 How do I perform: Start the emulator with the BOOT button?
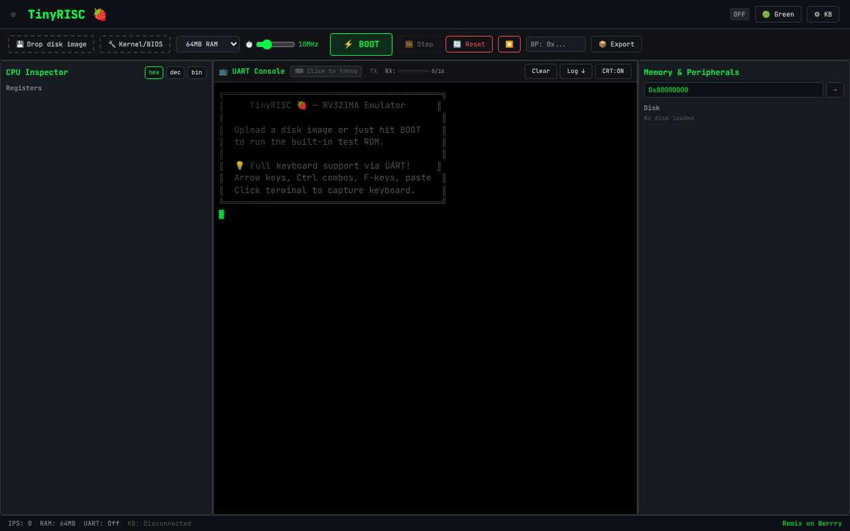click(361, 44)
